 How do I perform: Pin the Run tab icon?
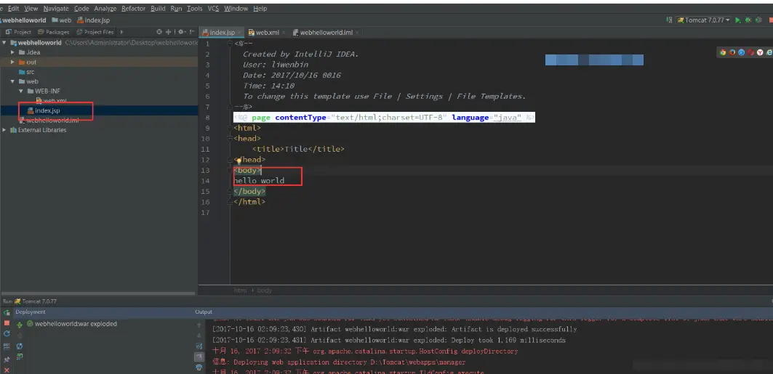[x=7, y=359]
